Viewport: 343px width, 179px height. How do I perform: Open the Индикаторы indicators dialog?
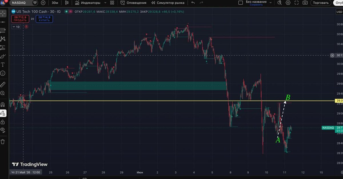[88, 3]
